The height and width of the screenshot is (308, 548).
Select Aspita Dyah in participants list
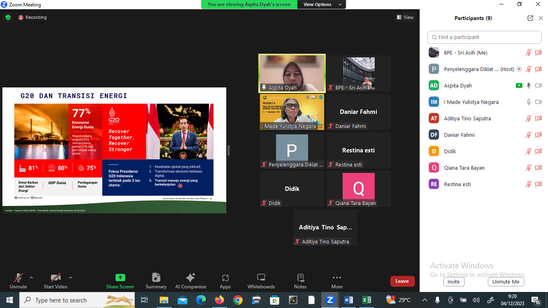[x=485, y=85]
